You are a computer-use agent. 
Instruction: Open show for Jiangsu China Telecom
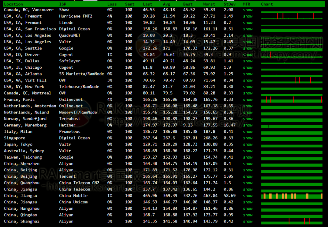point(248,189)
